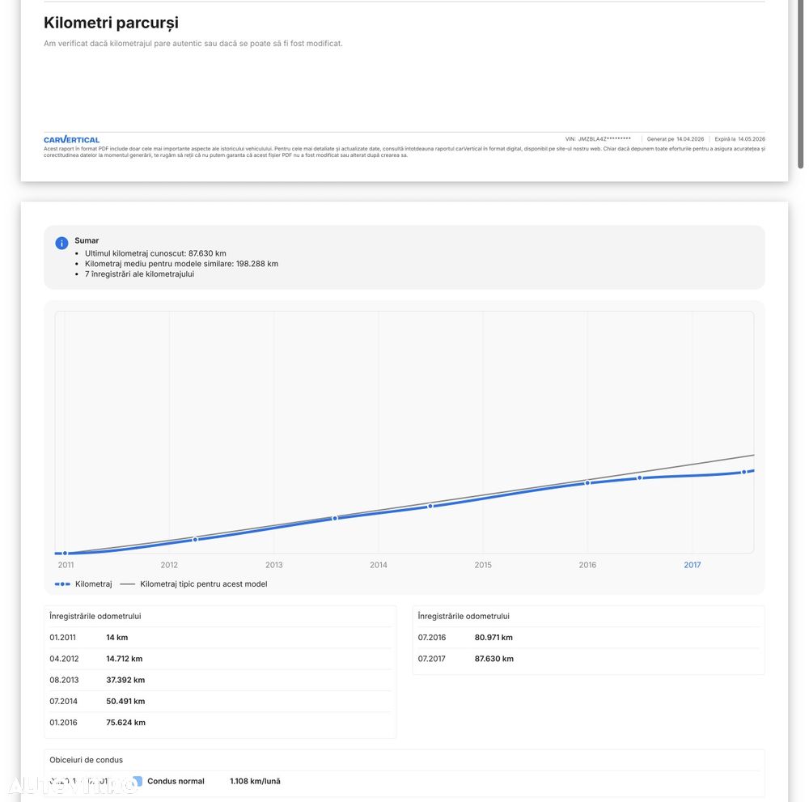Image resolution: width=809 pixels, height=802 pixels.
Task: Click the carVertical logo in the footer
Action: tap(72, 140)
